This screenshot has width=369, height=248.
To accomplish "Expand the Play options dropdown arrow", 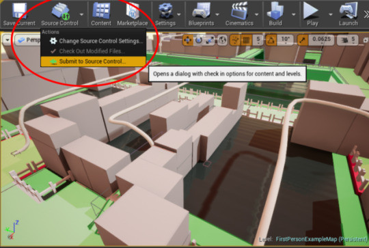I will coord(331,14).
